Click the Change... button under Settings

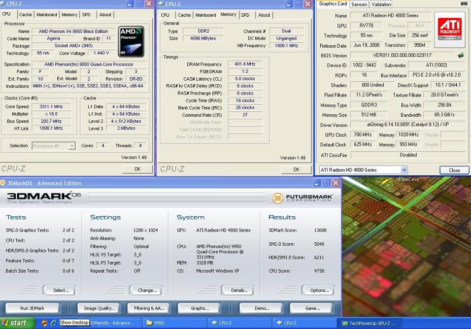pyautogui.click(x=147, y=290)
